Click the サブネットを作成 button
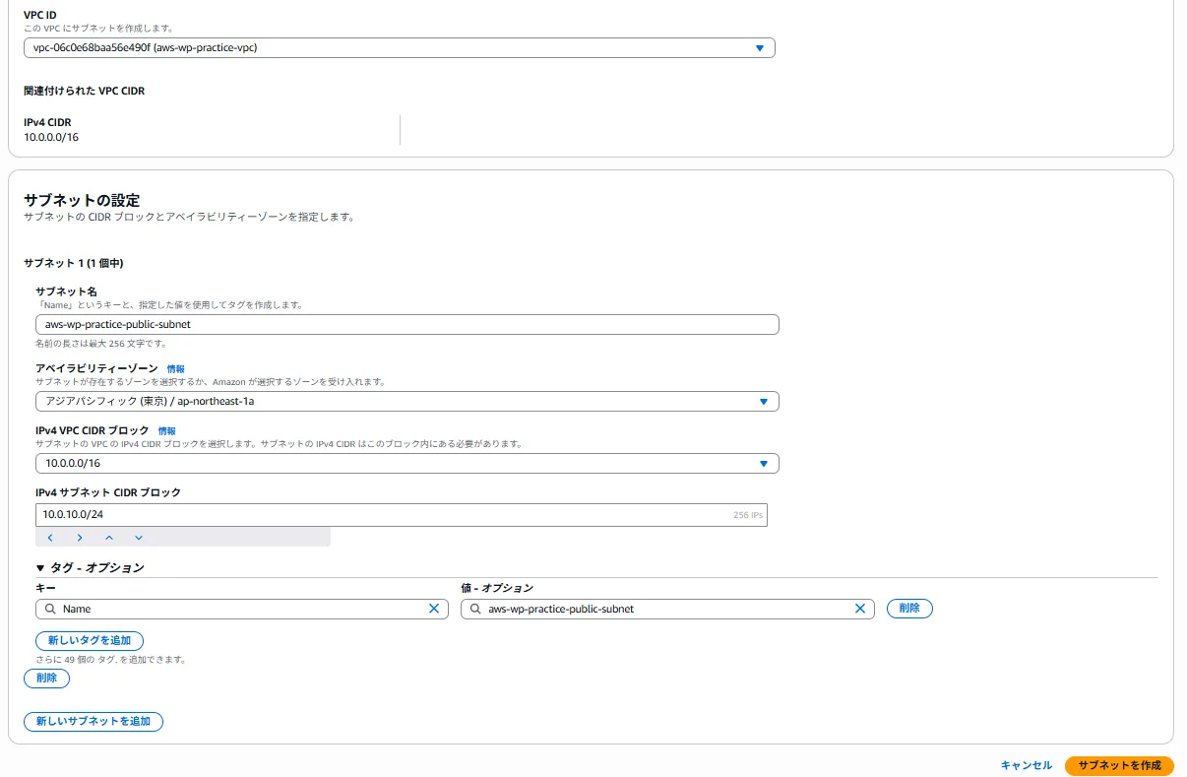1187x777 pixels. click(1120, 765)
